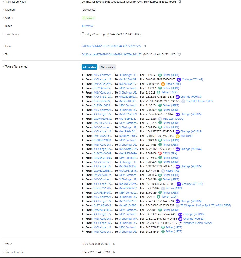Open address 0xfca32e5e22 in the FREE Token row

103,101
